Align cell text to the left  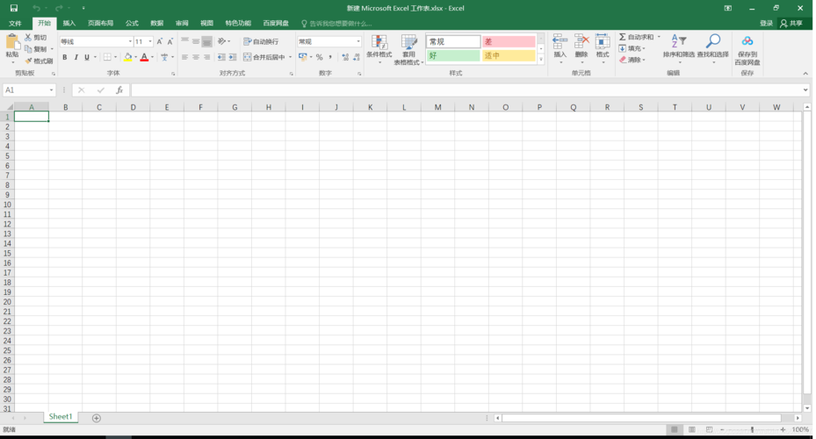(x=184, y=57)
